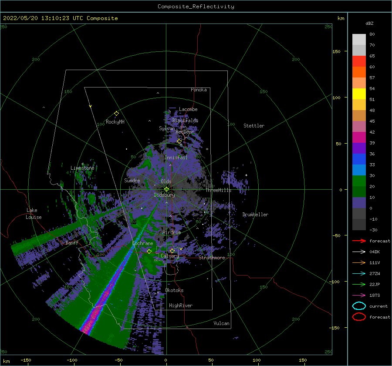Image resolution: width=392 pixels, height=366 pixels.
Task: Click the 80 value on the dBZ scale
Action: (x=372, y=34)
